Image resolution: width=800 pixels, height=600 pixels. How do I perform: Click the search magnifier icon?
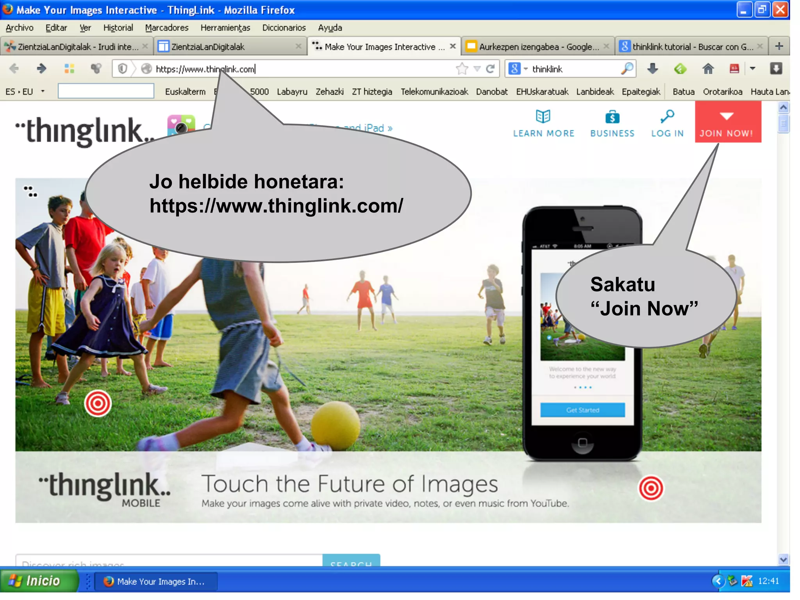click(x=627, y=69)
